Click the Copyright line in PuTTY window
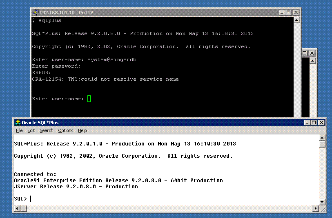 click(x=141, y=47)
